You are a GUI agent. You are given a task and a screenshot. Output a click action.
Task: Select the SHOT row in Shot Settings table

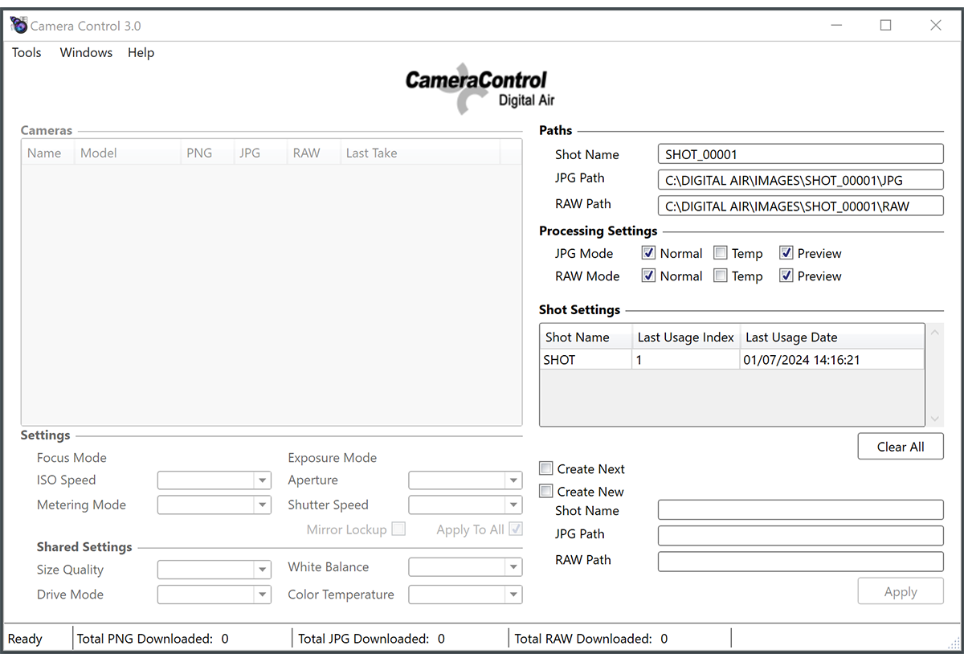tap(732, 360)
